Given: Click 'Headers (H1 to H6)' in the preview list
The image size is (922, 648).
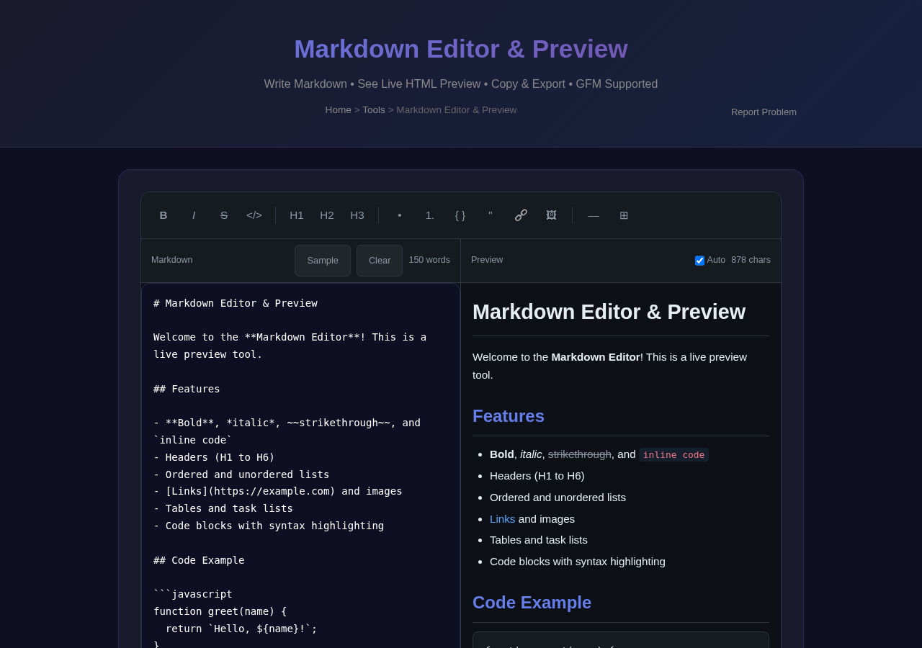Looking at the screenshot, I should pyautogui.click(x=537, y=476).
